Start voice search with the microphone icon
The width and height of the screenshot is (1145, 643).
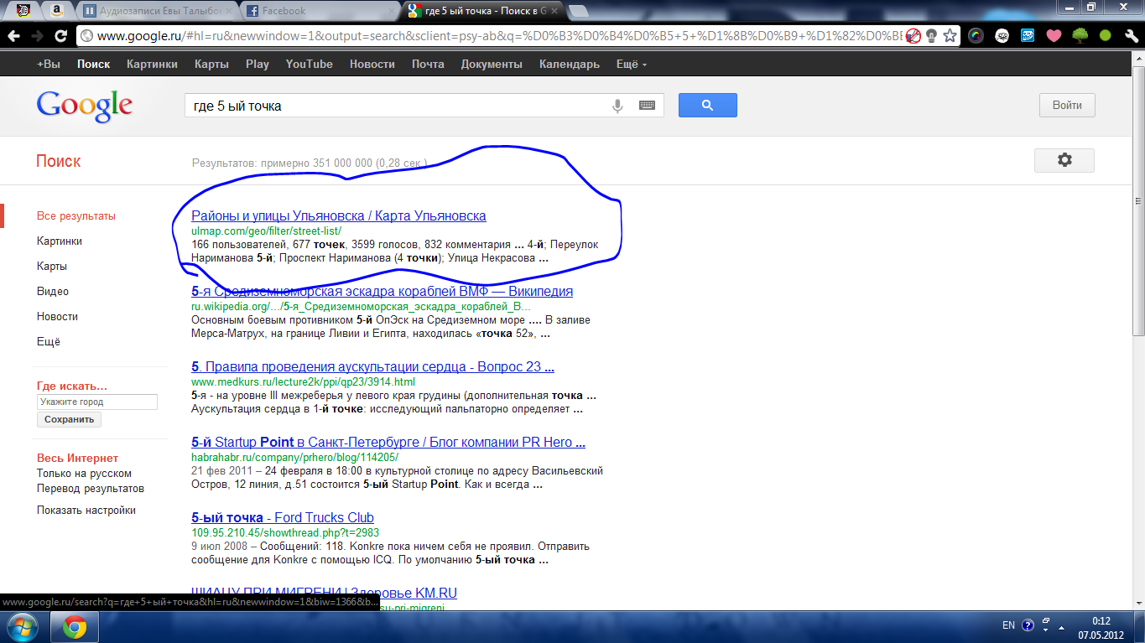617,106
